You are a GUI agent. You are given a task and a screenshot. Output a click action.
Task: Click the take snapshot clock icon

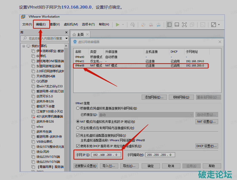pos(143,25)
